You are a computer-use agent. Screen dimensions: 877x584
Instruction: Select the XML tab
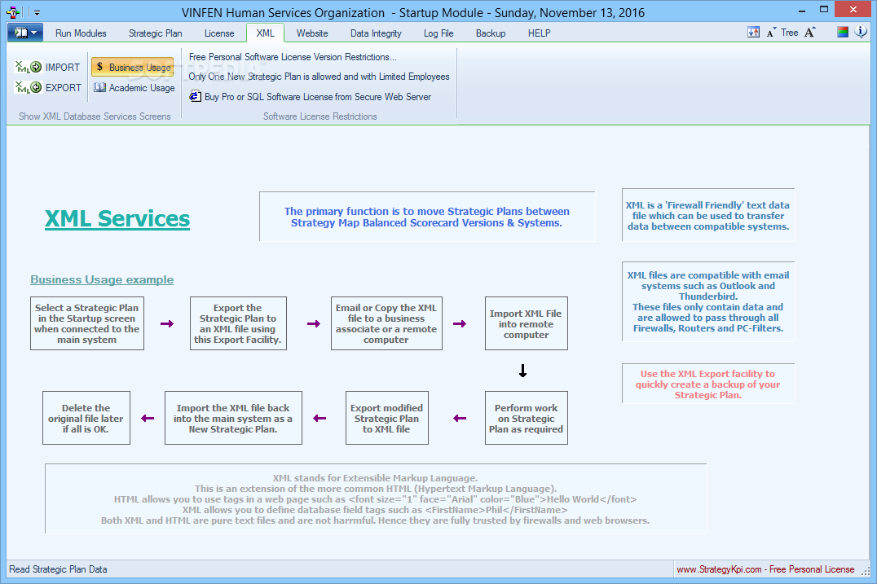pos(265,33)
